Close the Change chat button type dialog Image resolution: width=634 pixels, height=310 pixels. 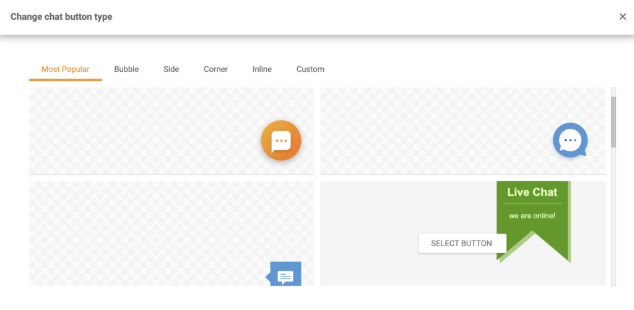623,17
